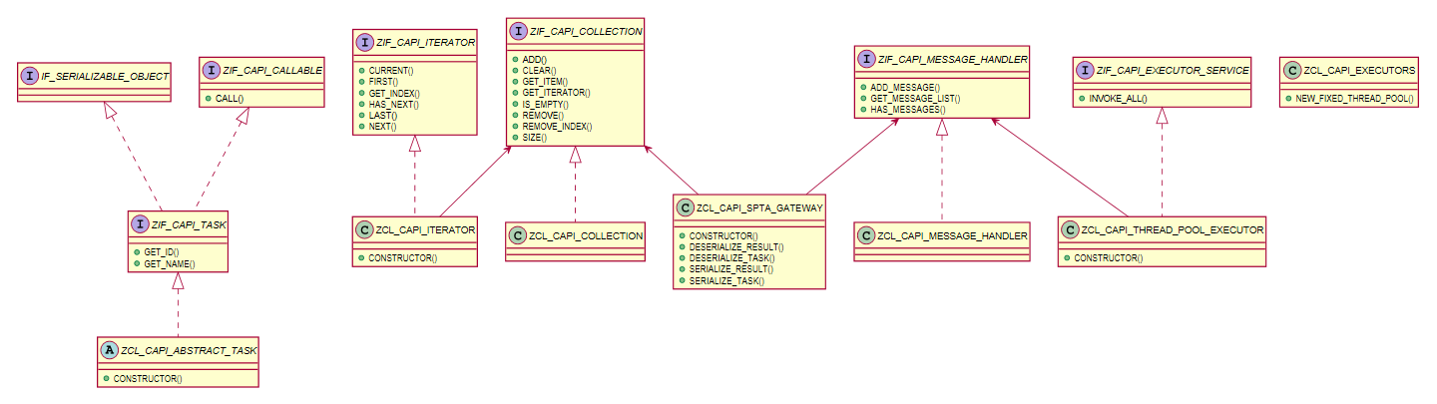Click the ZCL_CAPI_ITERATOR title text
This screenshot has height=404, width=1437.
point(425,230)
